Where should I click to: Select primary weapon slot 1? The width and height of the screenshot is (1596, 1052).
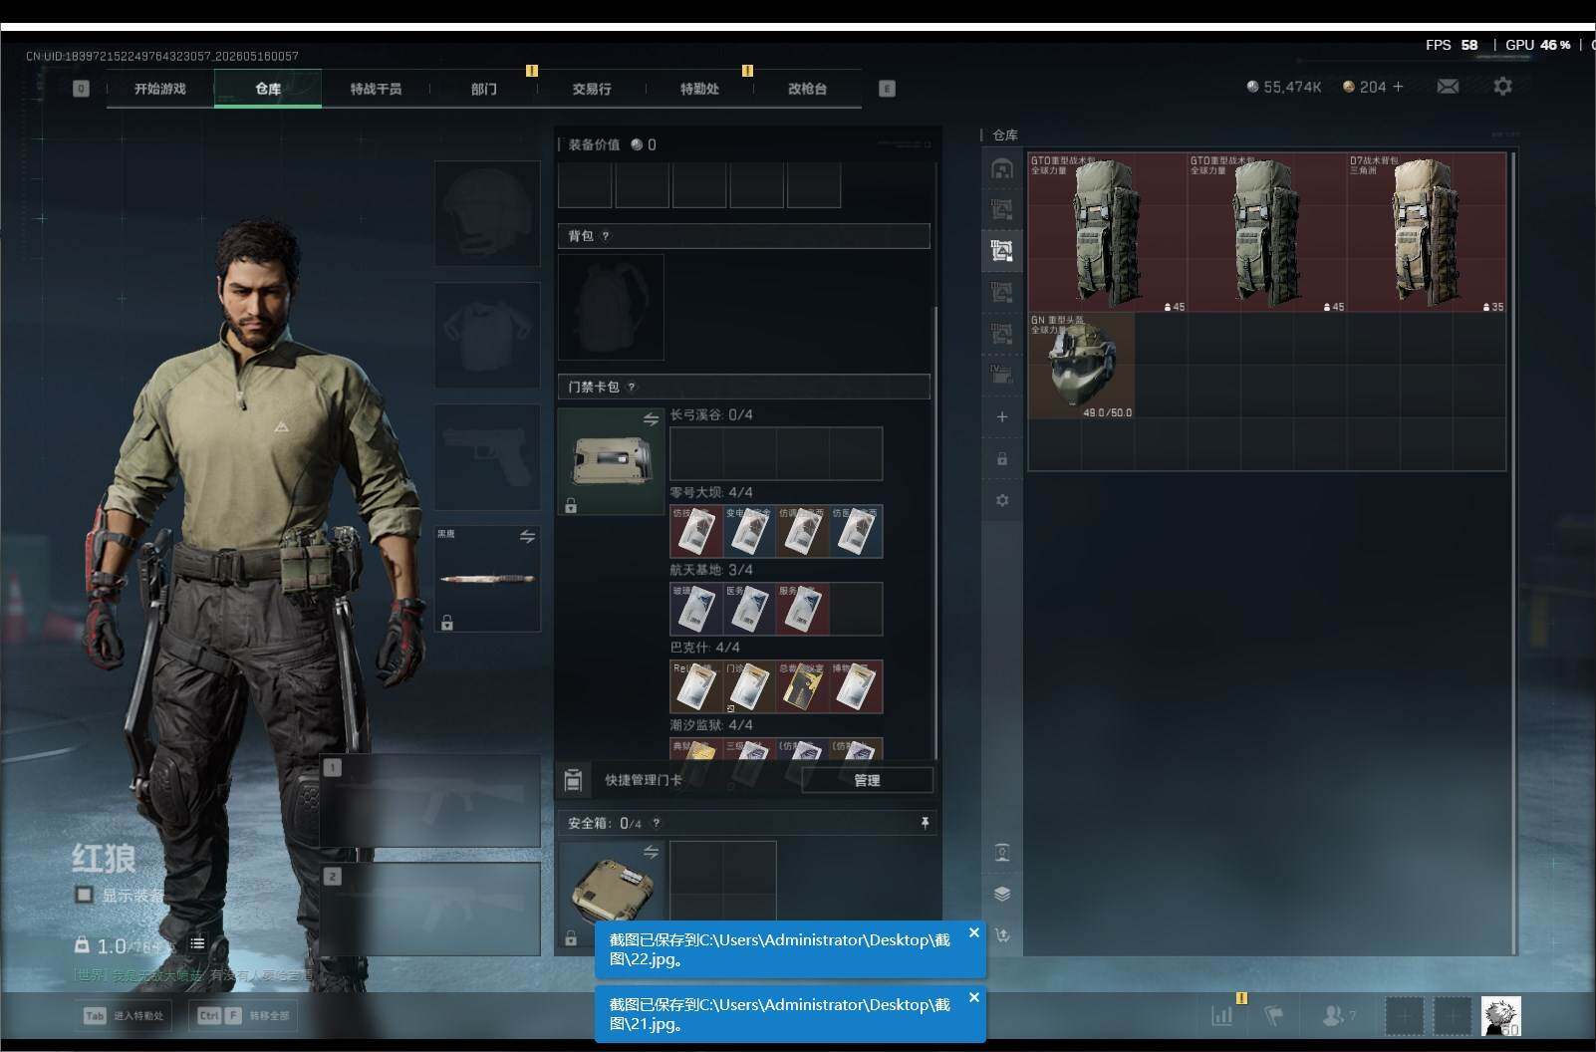tap(430, 801)
